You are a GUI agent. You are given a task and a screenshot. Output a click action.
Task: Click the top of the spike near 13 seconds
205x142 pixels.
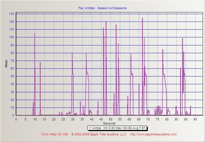[x=40, y=62]
